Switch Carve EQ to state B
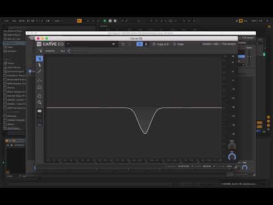 click(x=146, y=44)
